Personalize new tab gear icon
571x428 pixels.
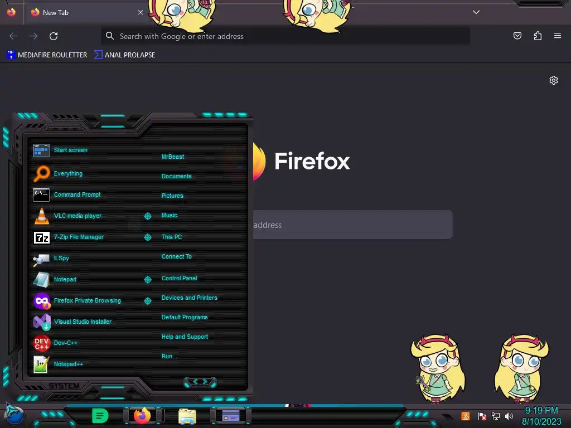pyautogui.click(x=554, y=80)
